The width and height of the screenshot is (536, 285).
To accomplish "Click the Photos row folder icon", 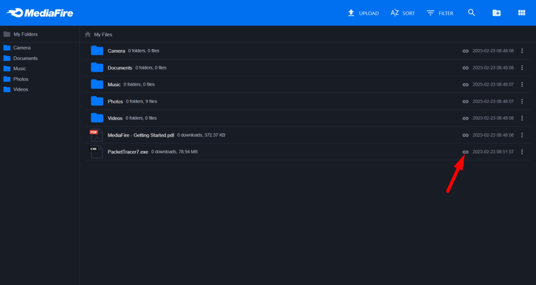I will [97, 101].
